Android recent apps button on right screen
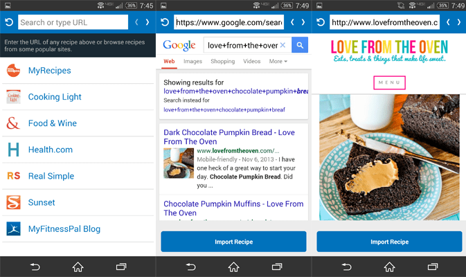This screenshot has height=277, width=466. click(x=432, y=267)
